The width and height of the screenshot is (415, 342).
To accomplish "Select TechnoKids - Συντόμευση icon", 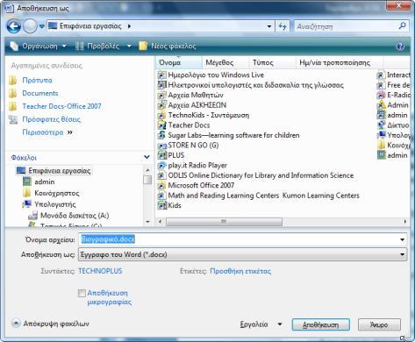I will [161, 115].
